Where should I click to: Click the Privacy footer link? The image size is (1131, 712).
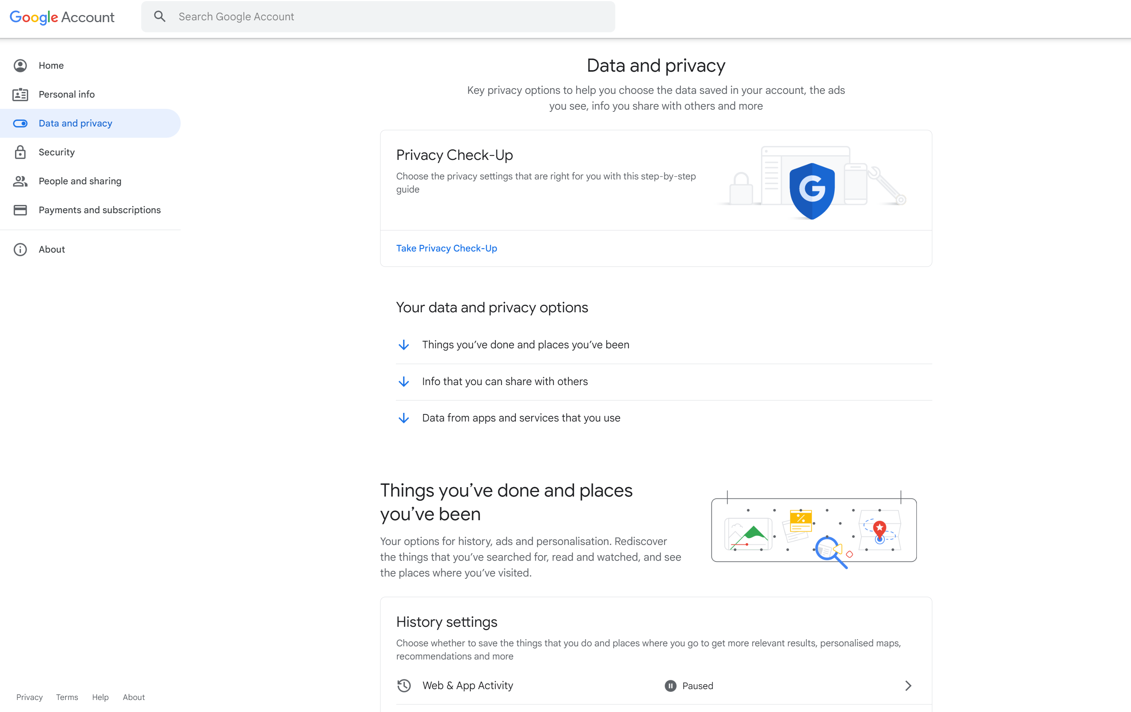pos(30,697)
